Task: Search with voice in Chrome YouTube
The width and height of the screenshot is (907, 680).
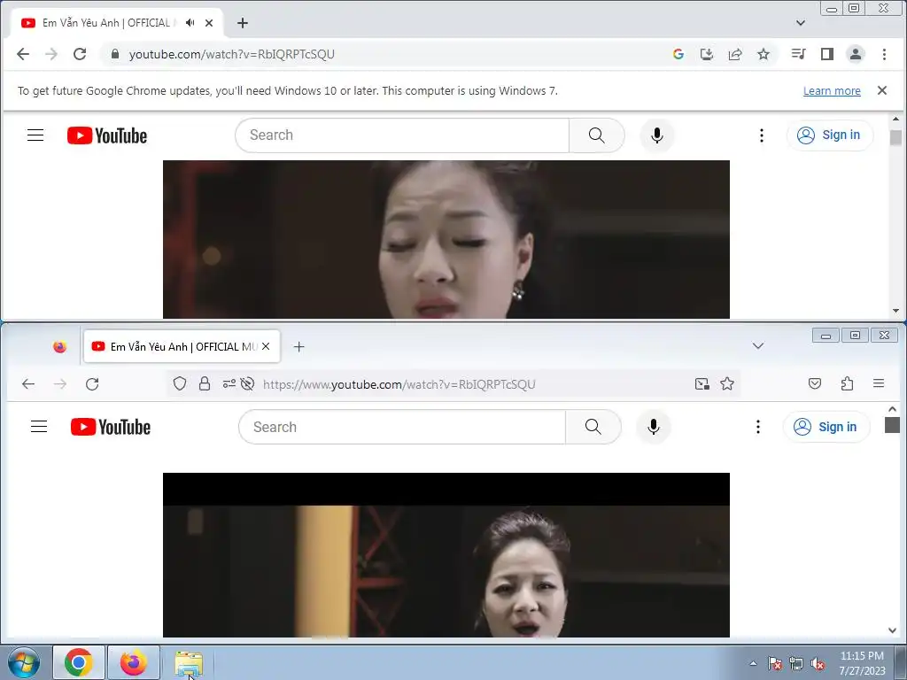Action: (x=657, y=135)
